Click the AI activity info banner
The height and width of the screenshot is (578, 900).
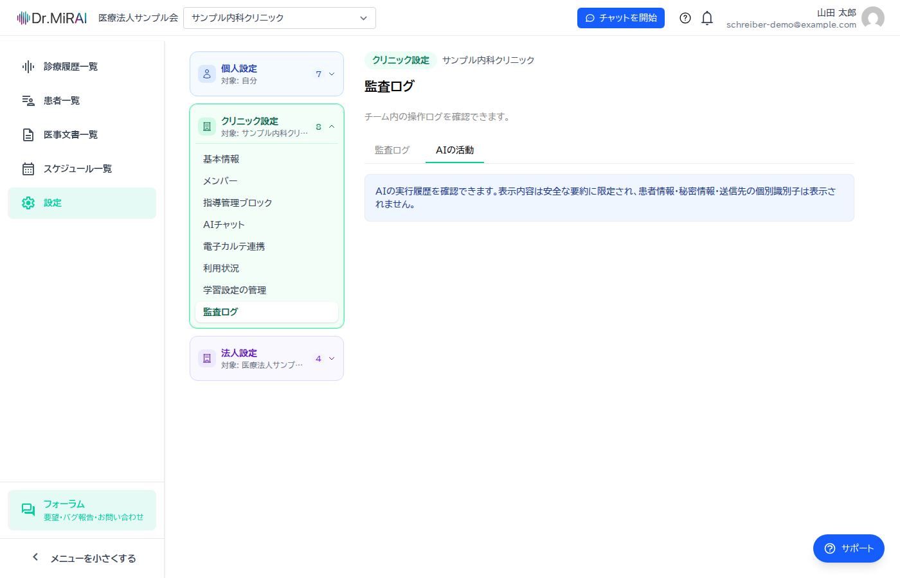click(x=609, y=198)
